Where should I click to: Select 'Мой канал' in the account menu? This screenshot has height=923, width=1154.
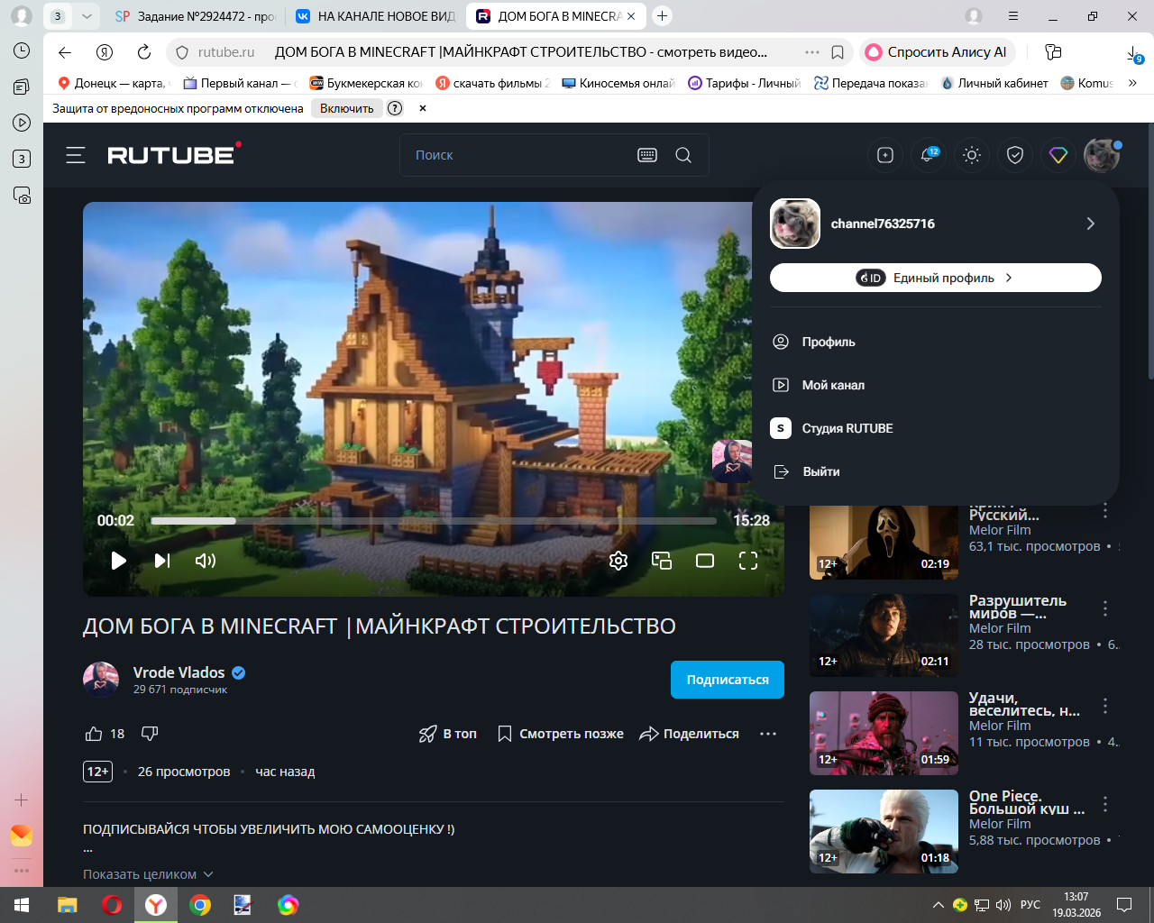point(936,385)
